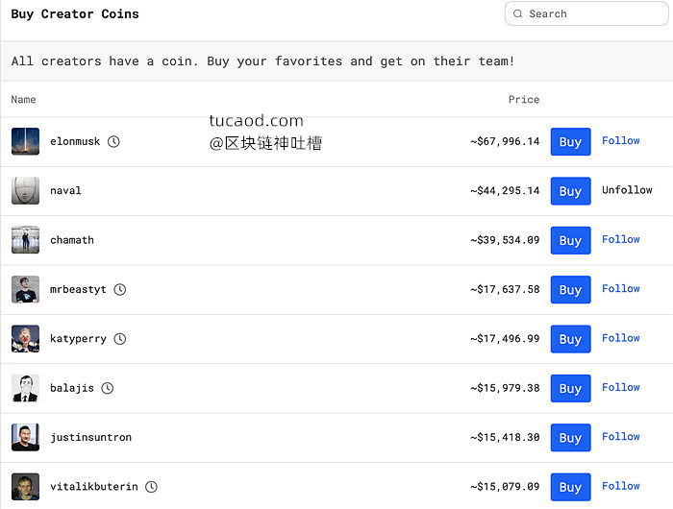Viewport: 673px width, 509px height.
Task: Click the magnifier icon in search box
Action: (x=518, y=13)
